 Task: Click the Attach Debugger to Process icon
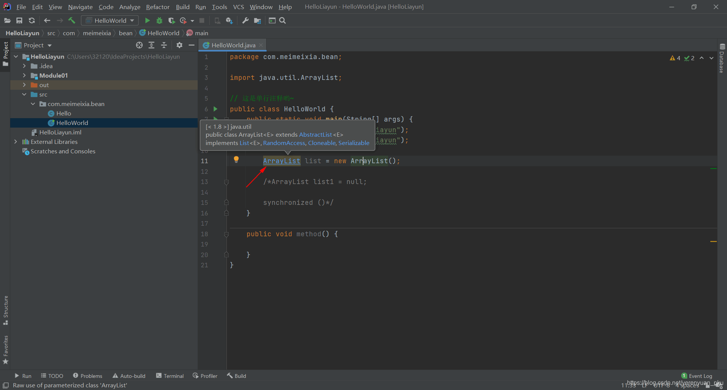217,20
